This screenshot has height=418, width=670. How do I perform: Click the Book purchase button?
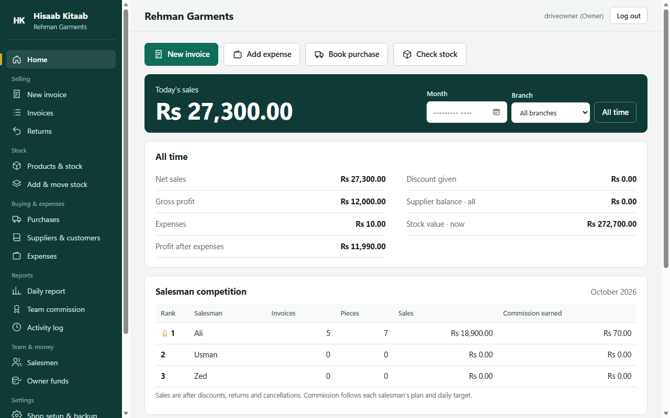[x=347, y=54]
